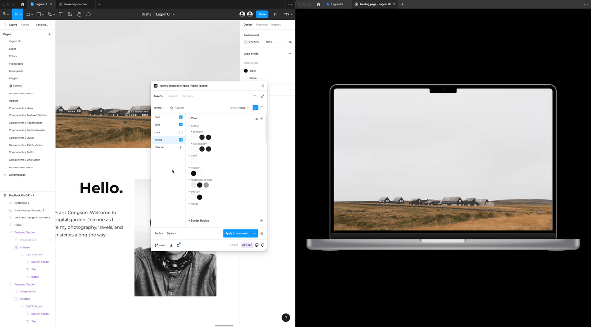This screenshot has width=591, height=327.
Task: Open the help question mark button
Action: coord(286,318)
